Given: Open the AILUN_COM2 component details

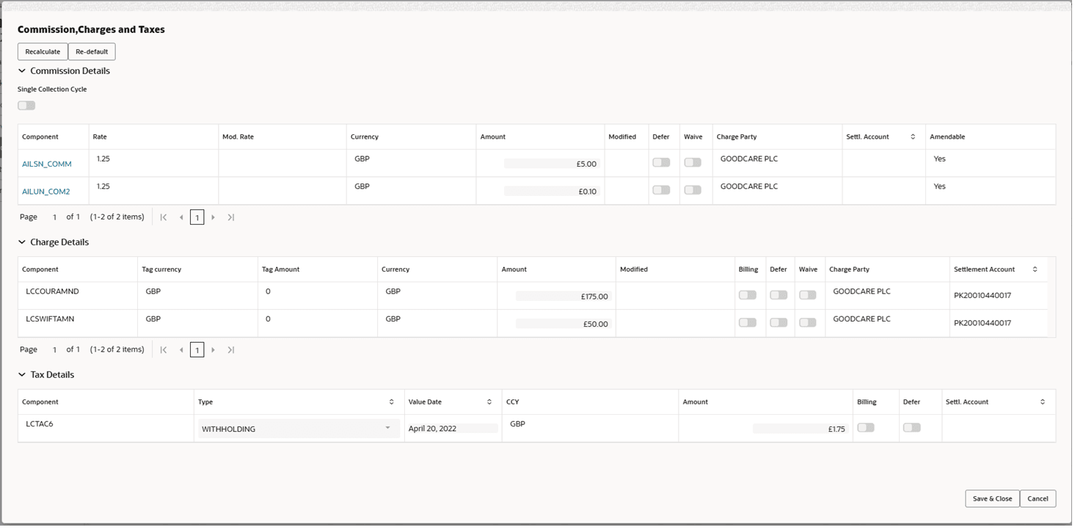Looking at the screenshot, I should click(45, 191).
